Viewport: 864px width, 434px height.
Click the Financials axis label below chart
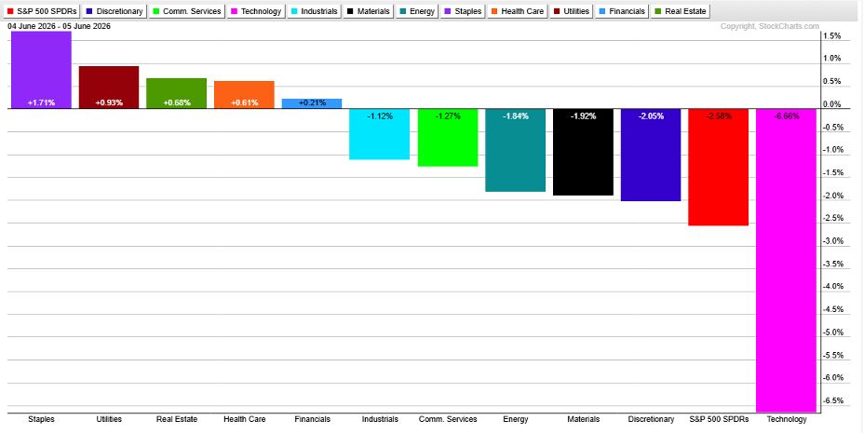[313, 419]
